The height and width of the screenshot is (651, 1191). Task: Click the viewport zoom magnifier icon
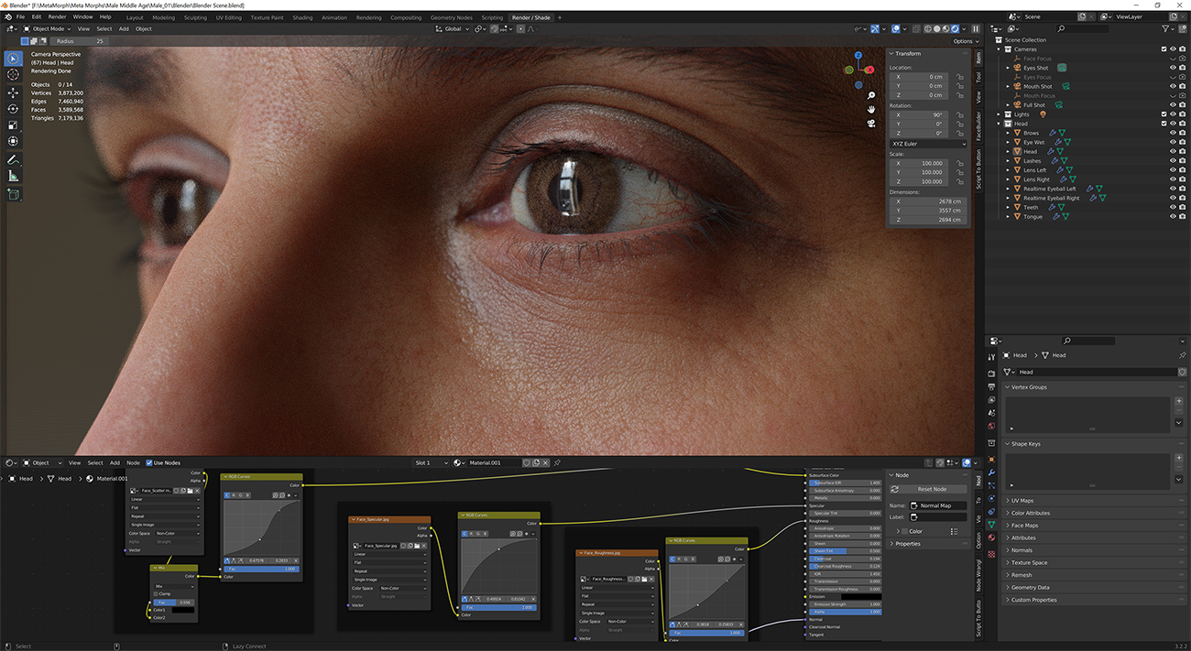point(871,95)
